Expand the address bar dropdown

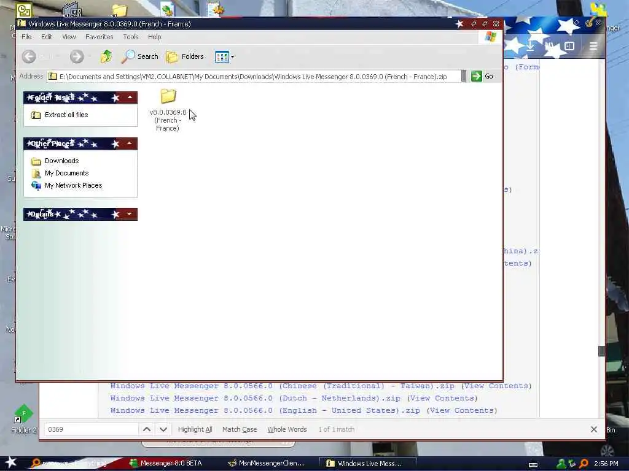(x=464, y=76)
